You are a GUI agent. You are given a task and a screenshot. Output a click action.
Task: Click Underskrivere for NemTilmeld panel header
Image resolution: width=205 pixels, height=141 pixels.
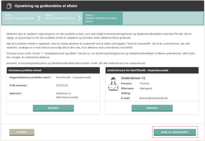pyautogui.click(x=152, y=70)
